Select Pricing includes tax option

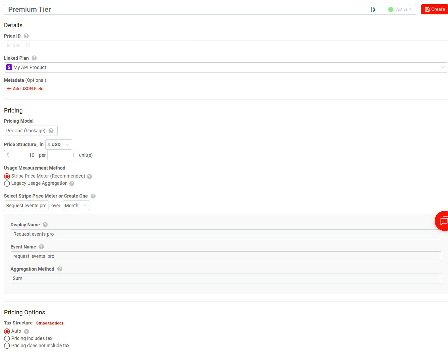[x=7, y=339]
